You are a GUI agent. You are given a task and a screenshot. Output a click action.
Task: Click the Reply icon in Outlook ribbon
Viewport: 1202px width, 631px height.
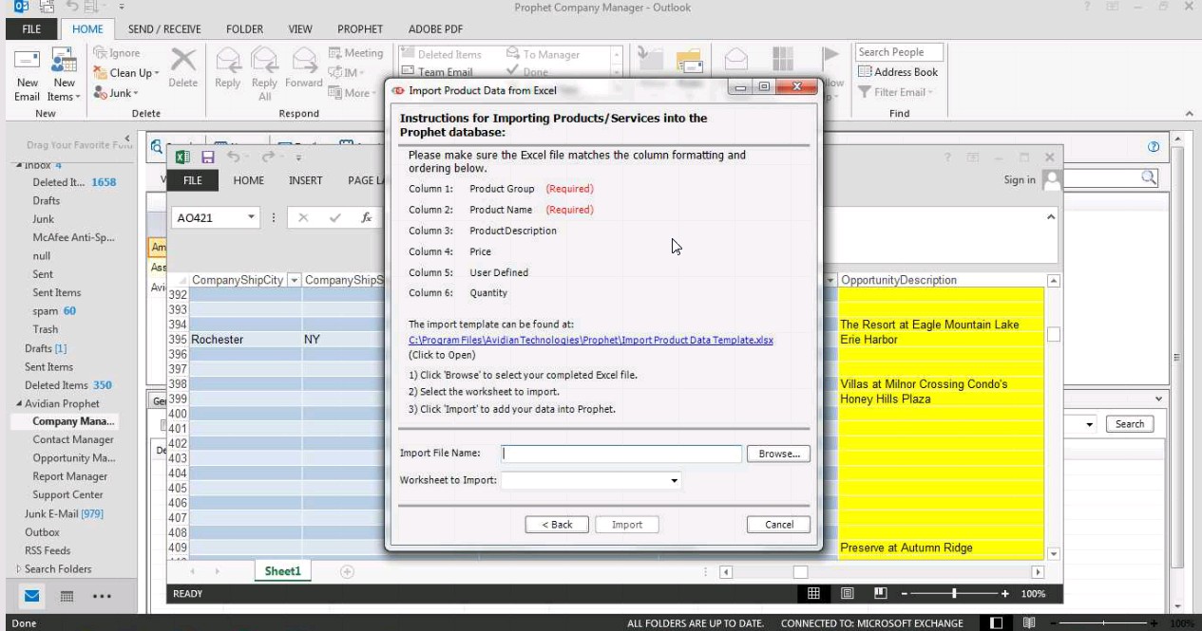(228, 68)
